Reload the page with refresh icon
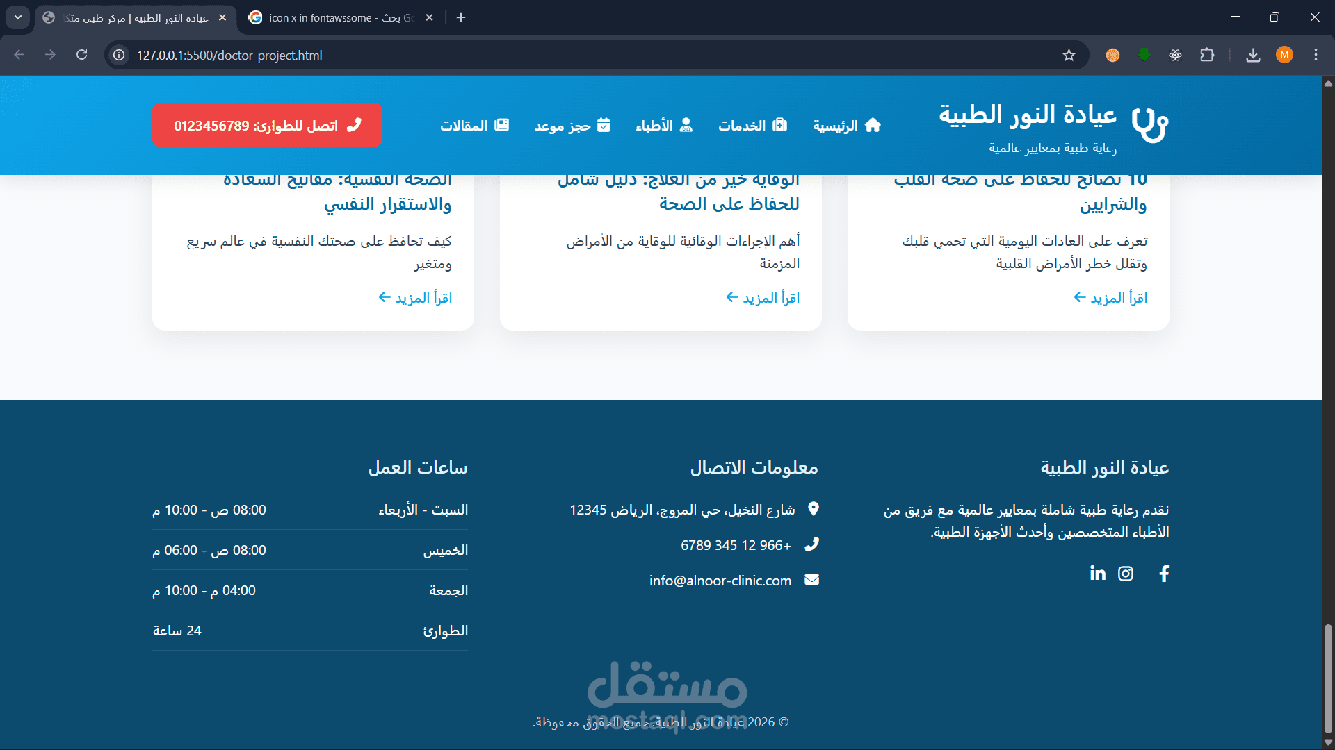 82,55
